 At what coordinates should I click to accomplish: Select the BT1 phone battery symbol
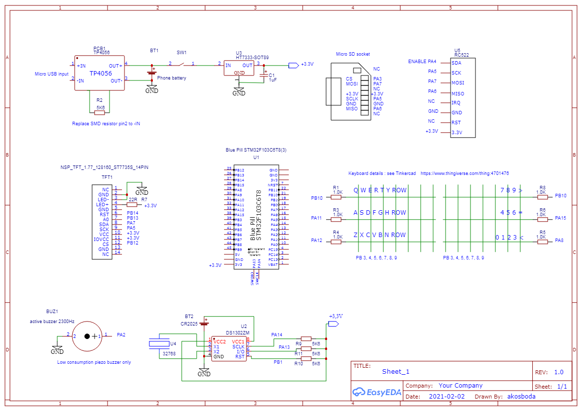(x=151, y=72)
